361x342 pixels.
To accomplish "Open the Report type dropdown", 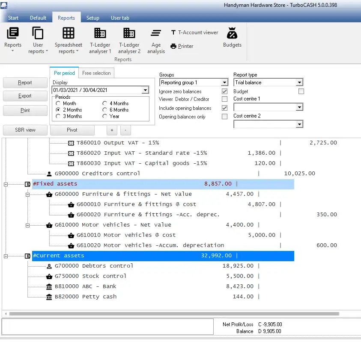I will click(299, 83).
